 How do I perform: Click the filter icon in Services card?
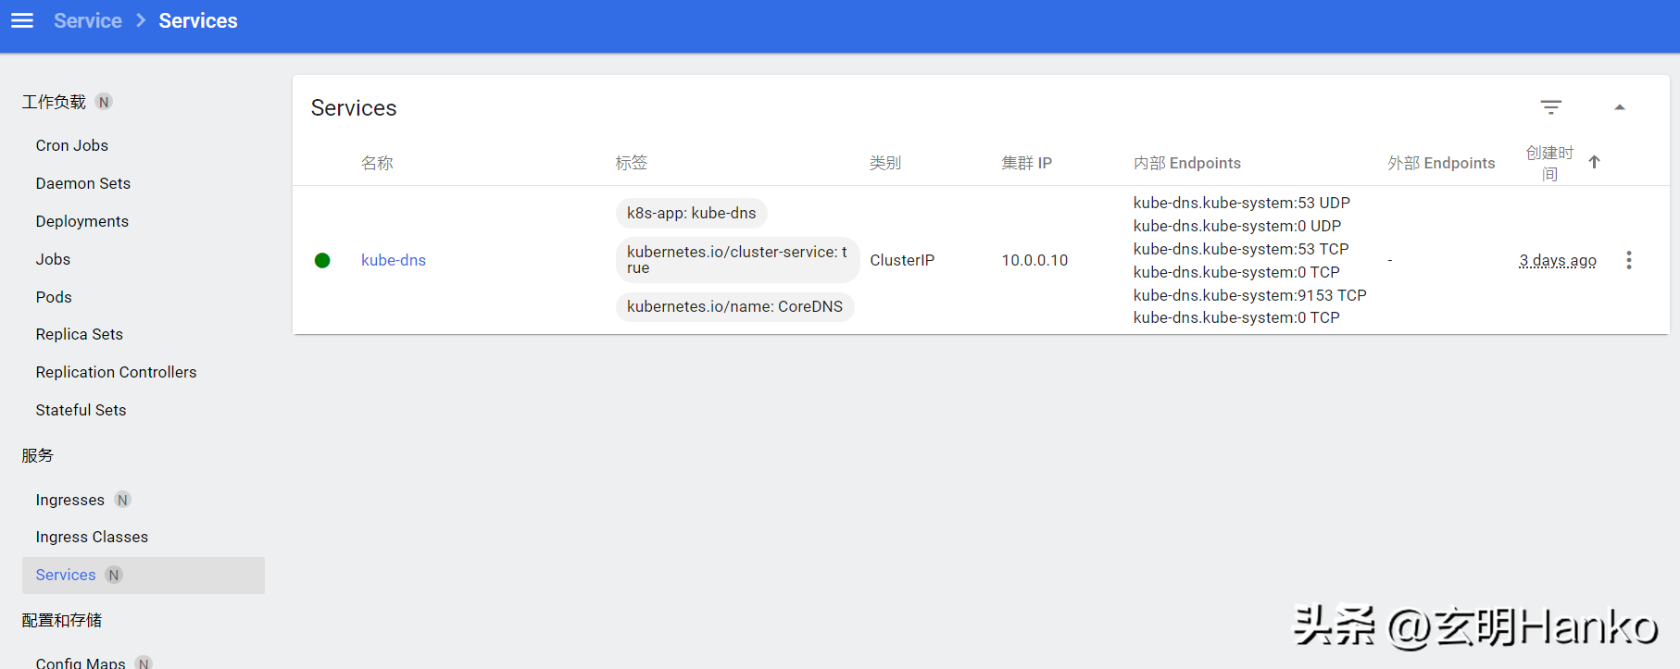coord(1550,107)
